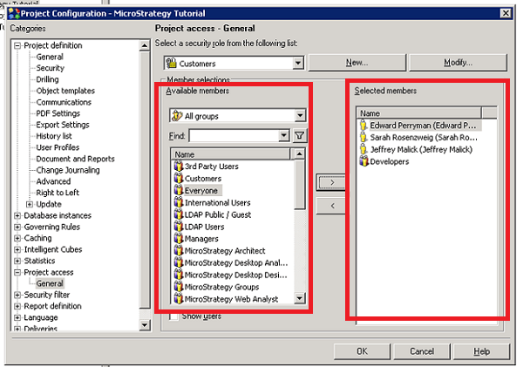Select the History list category
The height and width of the screenshot is (367, 523).
[54, 136]
